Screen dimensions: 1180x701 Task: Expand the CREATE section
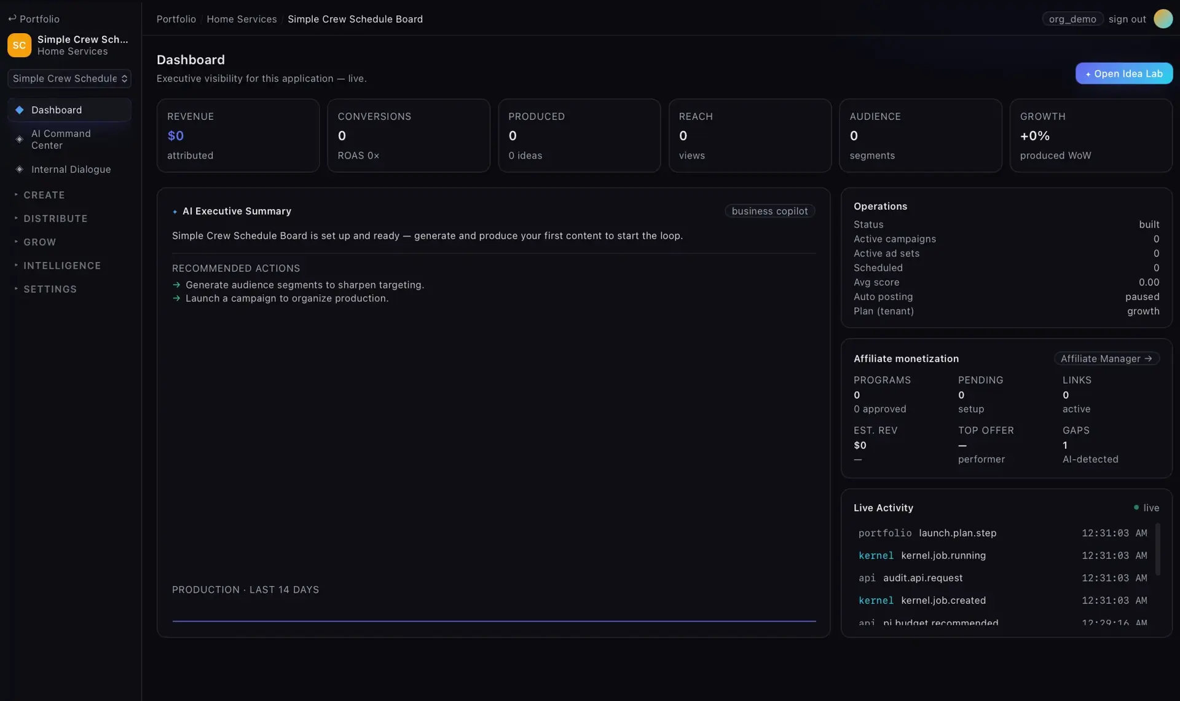(44, 195)
